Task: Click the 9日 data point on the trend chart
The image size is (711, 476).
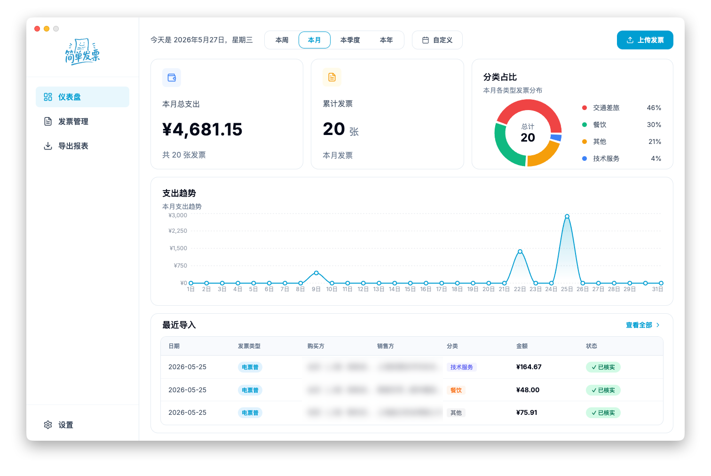Action: (x=316, y=273)
